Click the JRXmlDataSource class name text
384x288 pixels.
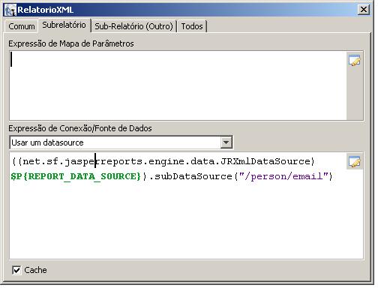[x=265, y=161]
